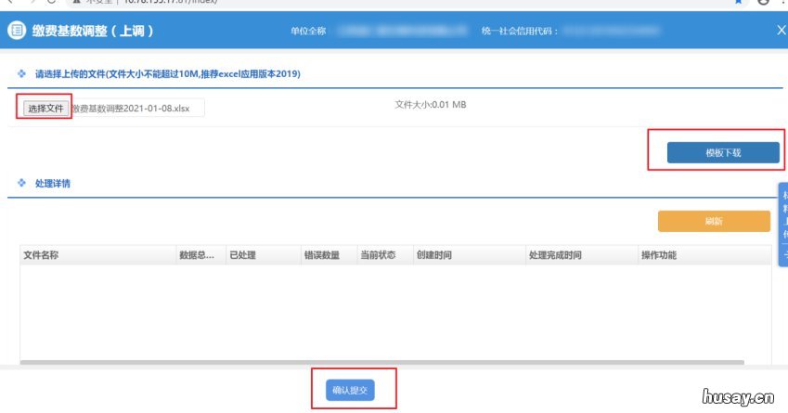Download the template via 模板下载
788x413 pixels.
pyautogui.click(x=723, y=152)
